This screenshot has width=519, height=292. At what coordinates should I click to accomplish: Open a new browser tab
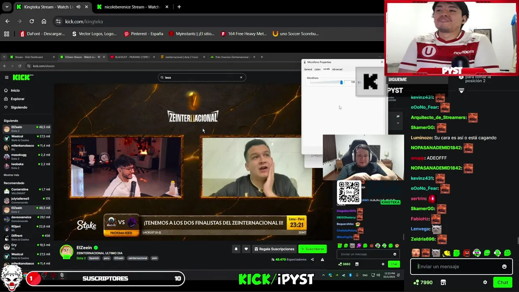pos(179,7)
